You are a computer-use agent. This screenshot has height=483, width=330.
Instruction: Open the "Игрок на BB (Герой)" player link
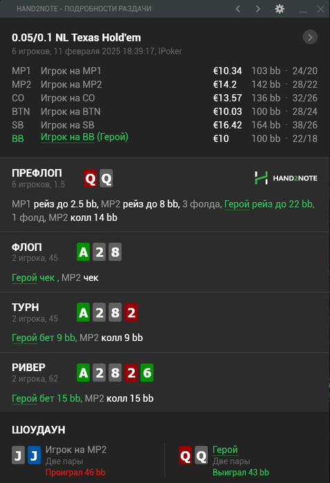84,137
